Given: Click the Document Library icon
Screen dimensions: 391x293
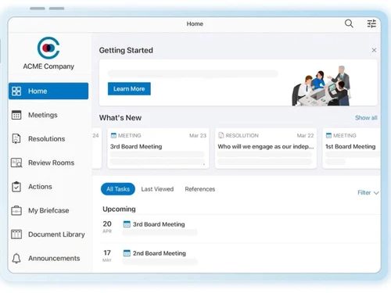Looking at the screenshot, I should pos(16,234).
